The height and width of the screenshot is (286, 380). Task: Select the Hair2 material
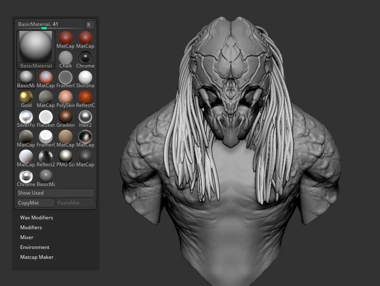click(x=85, y=119)
